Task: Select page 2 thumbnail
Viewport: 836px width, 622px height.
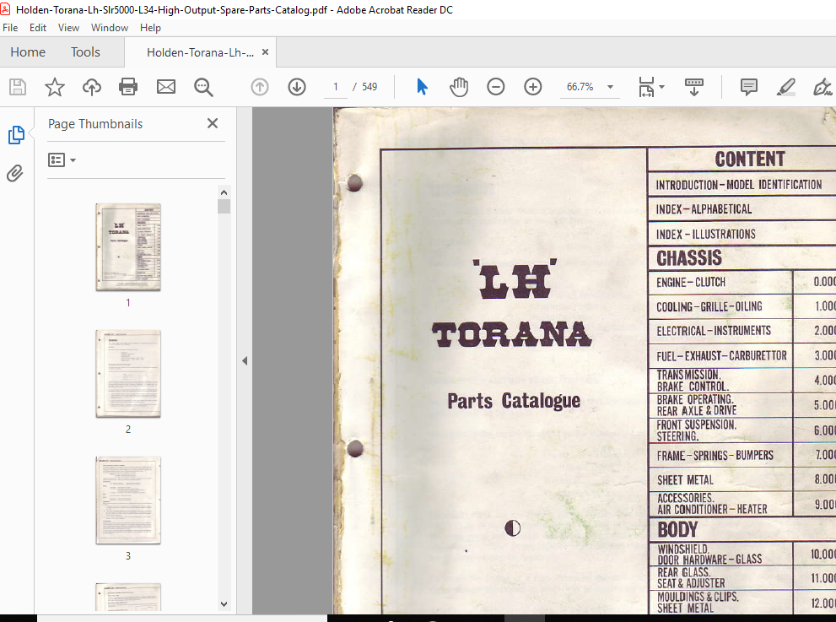Action: coord(128,373)
